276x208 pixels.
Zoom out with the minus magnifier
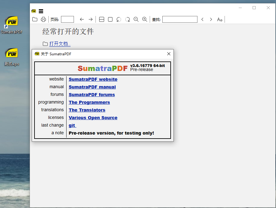click(136, 19)
